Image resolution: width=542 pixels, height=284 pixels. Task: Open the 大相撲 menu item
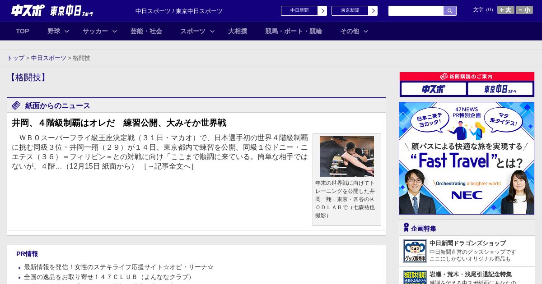(x=238, y=31)
